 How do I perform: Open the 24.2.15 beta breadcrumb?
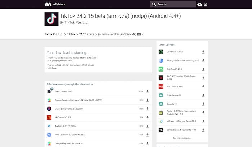coord(86,34)
